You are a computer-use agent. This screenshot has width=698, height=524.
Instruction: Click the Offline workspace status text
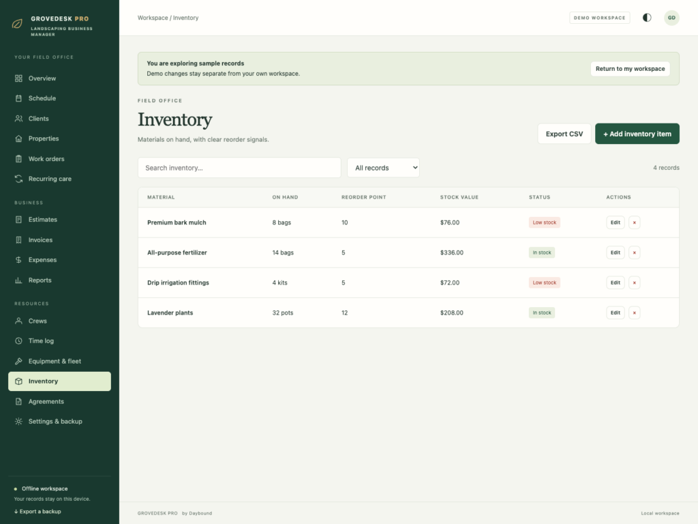[44, 489]
